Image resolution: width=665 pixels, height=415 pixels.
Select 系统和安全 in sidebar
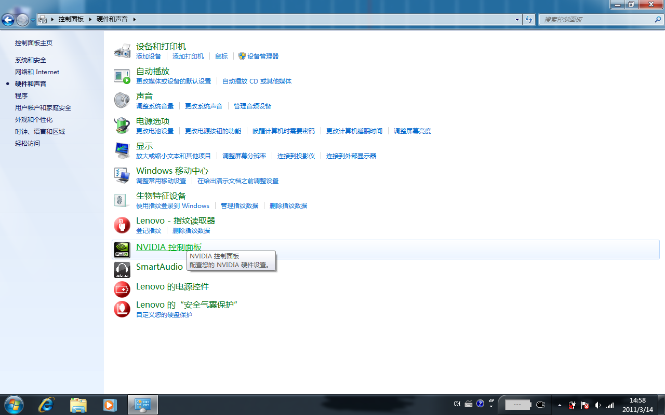tap(31, 60)
